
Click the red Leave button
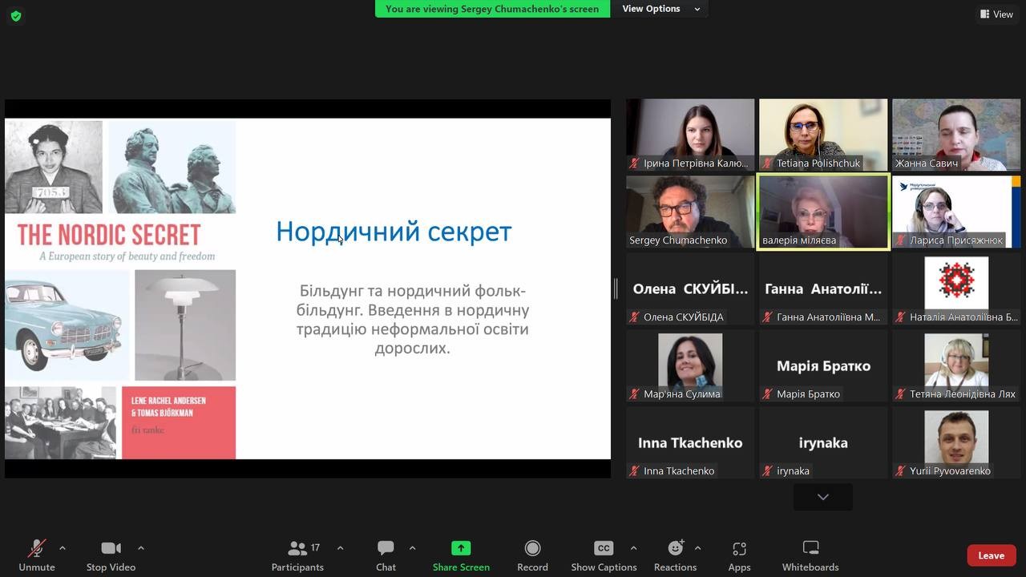991,555
